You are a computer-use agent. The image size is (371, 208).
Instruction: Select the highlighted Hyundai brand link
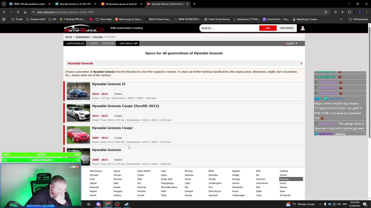291,179
